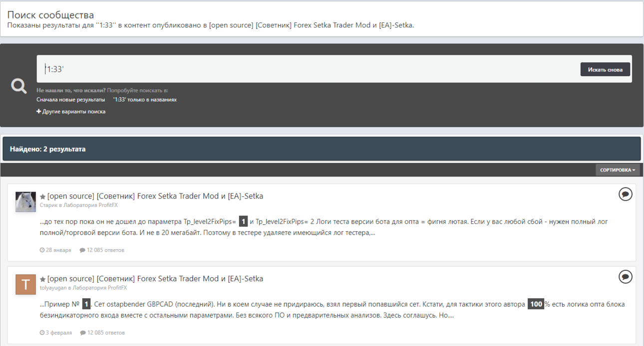
Task: Open white wolf avatar of Старик
Action: (x=25, y=202)
